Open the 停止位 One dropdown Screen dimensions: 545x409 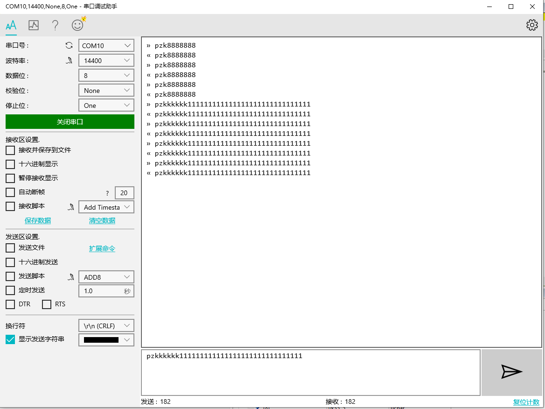[x=106, y=105]
